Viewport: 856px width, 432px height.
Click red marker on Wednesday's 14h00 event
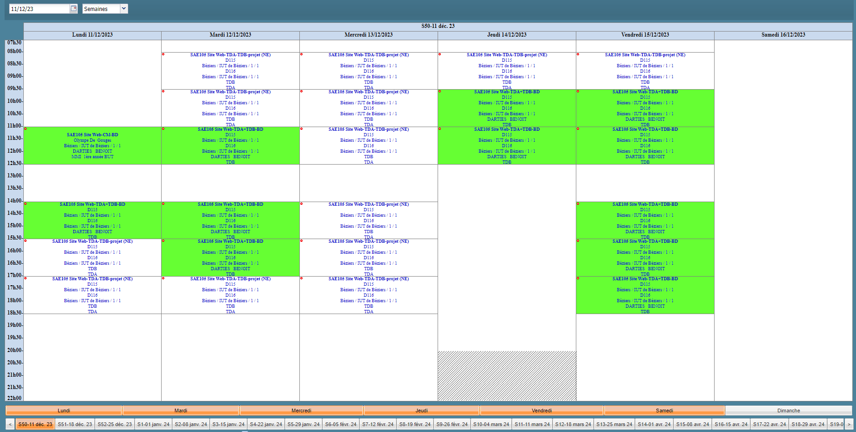(302, 204)
